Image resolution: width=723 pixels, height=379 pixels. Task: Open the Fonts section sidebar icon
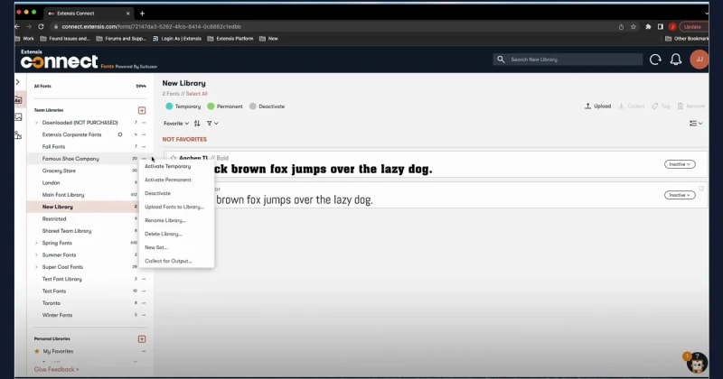[x=18, y=99]
